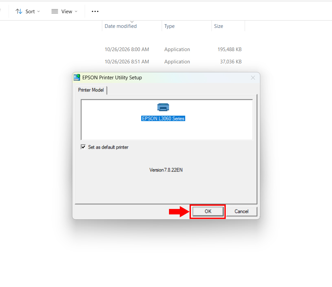This screenshot has width=332, height=287.
Task: Uncheck Set as default printer
Action: tap(83, 147)
